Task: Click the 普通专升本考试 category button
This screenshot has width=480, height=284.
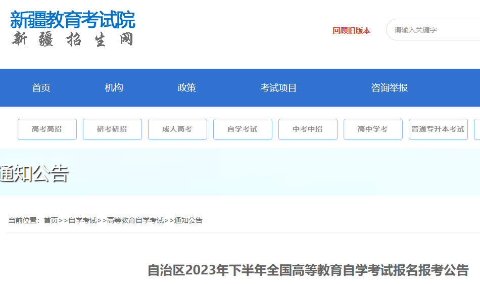Action: (439, 129)
